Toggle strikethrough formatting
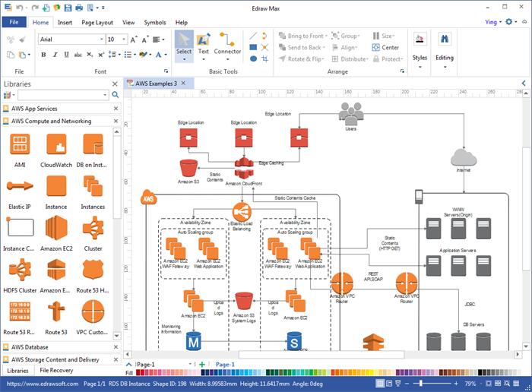 tap(78, 55)
